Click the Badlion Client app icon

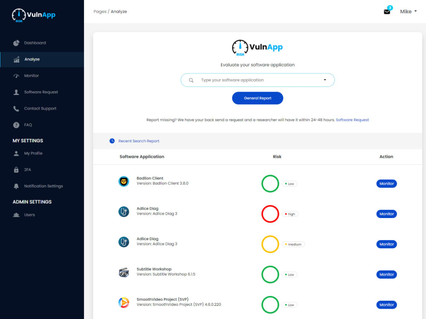(x=124, y=181)
